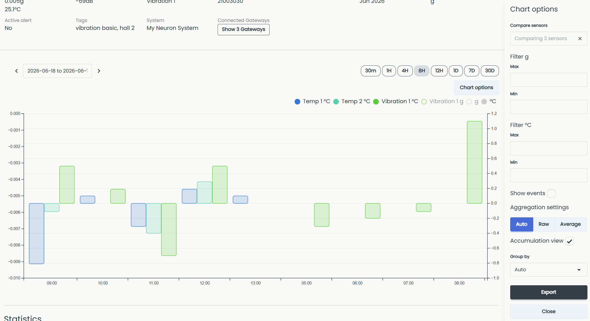Go to previous date range arrow
This screenshot has height=321, width=590.
coord(17,71)
